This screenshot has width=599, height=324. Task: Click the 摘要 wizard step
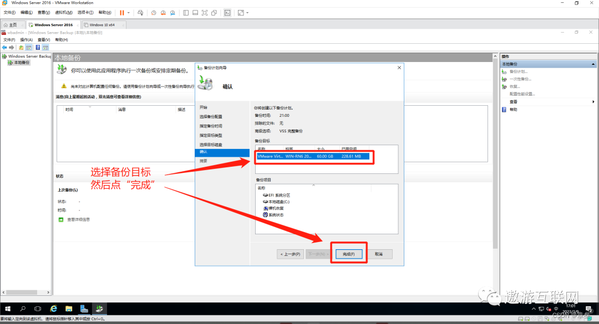[203, 161]
